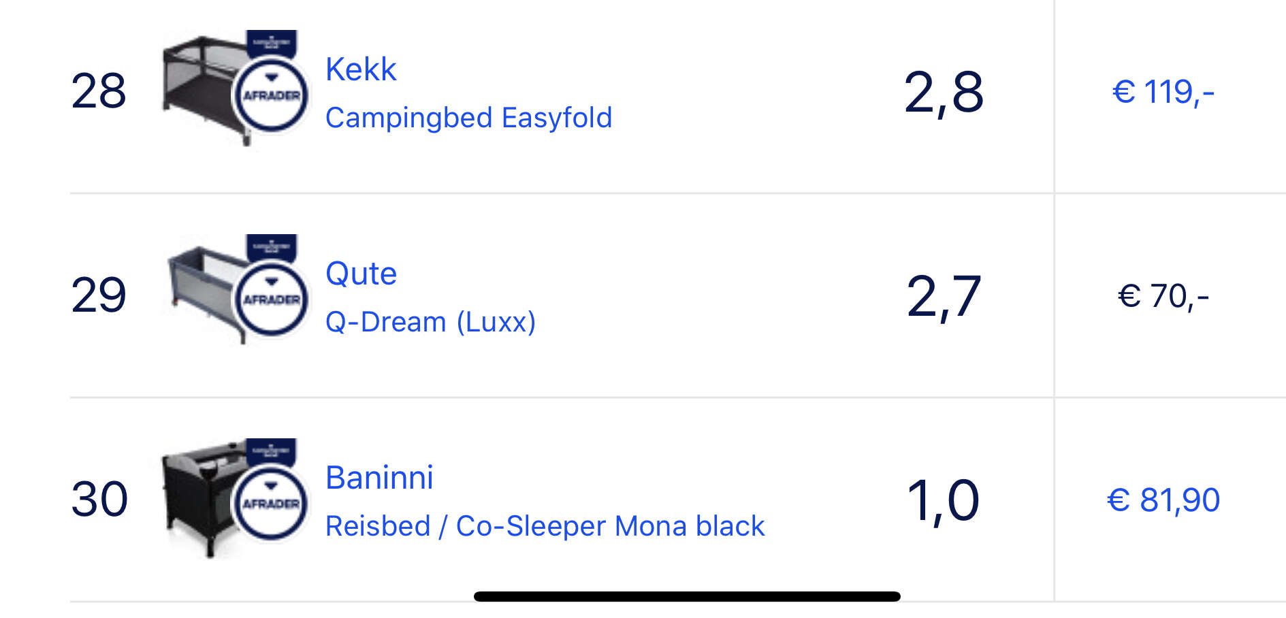
Task: Click the Afrader badge on Qute bed
Action: (x=271, y=299)
